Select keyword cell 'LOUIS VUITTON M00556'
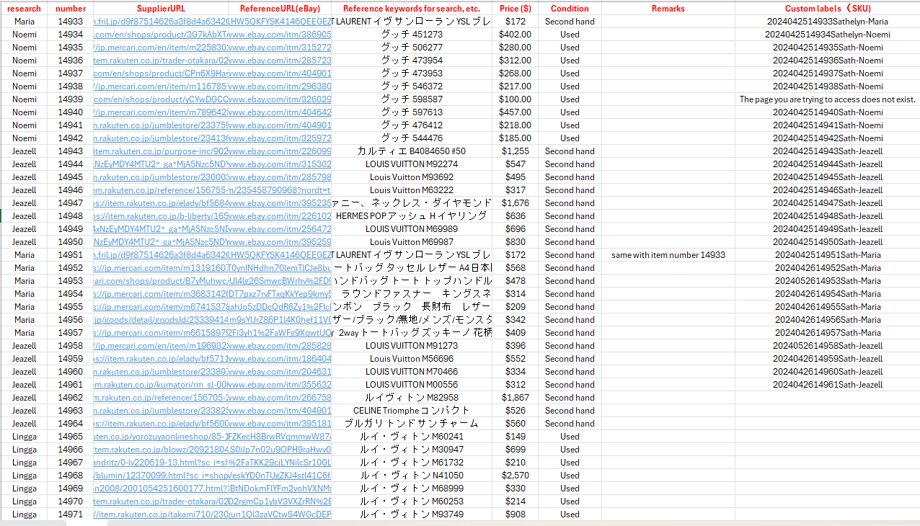 [x=412, y=385]
